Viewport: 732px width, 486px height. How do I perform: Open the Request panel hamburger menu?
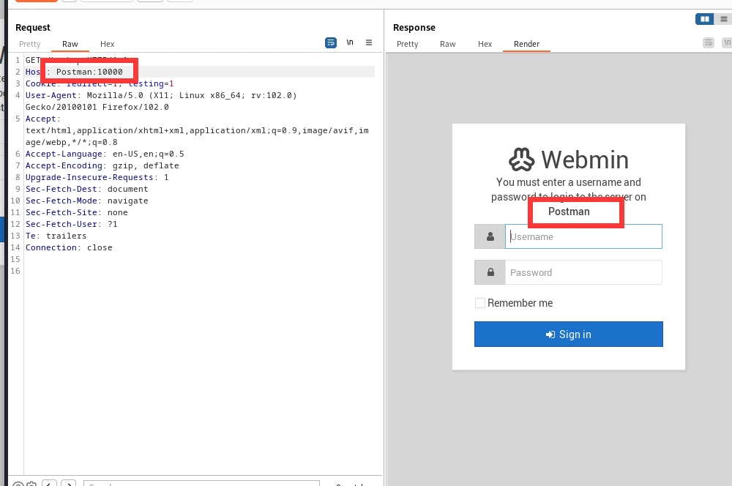pos(369,42)
